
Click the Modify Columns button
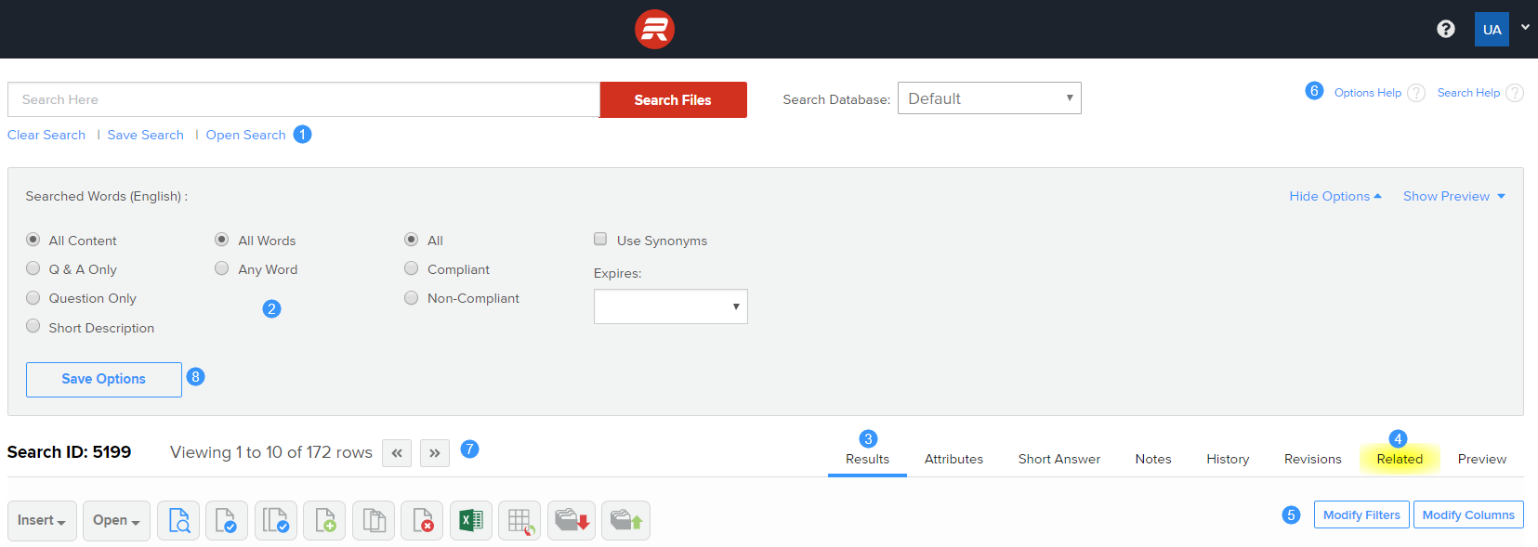click(1468, 514)
